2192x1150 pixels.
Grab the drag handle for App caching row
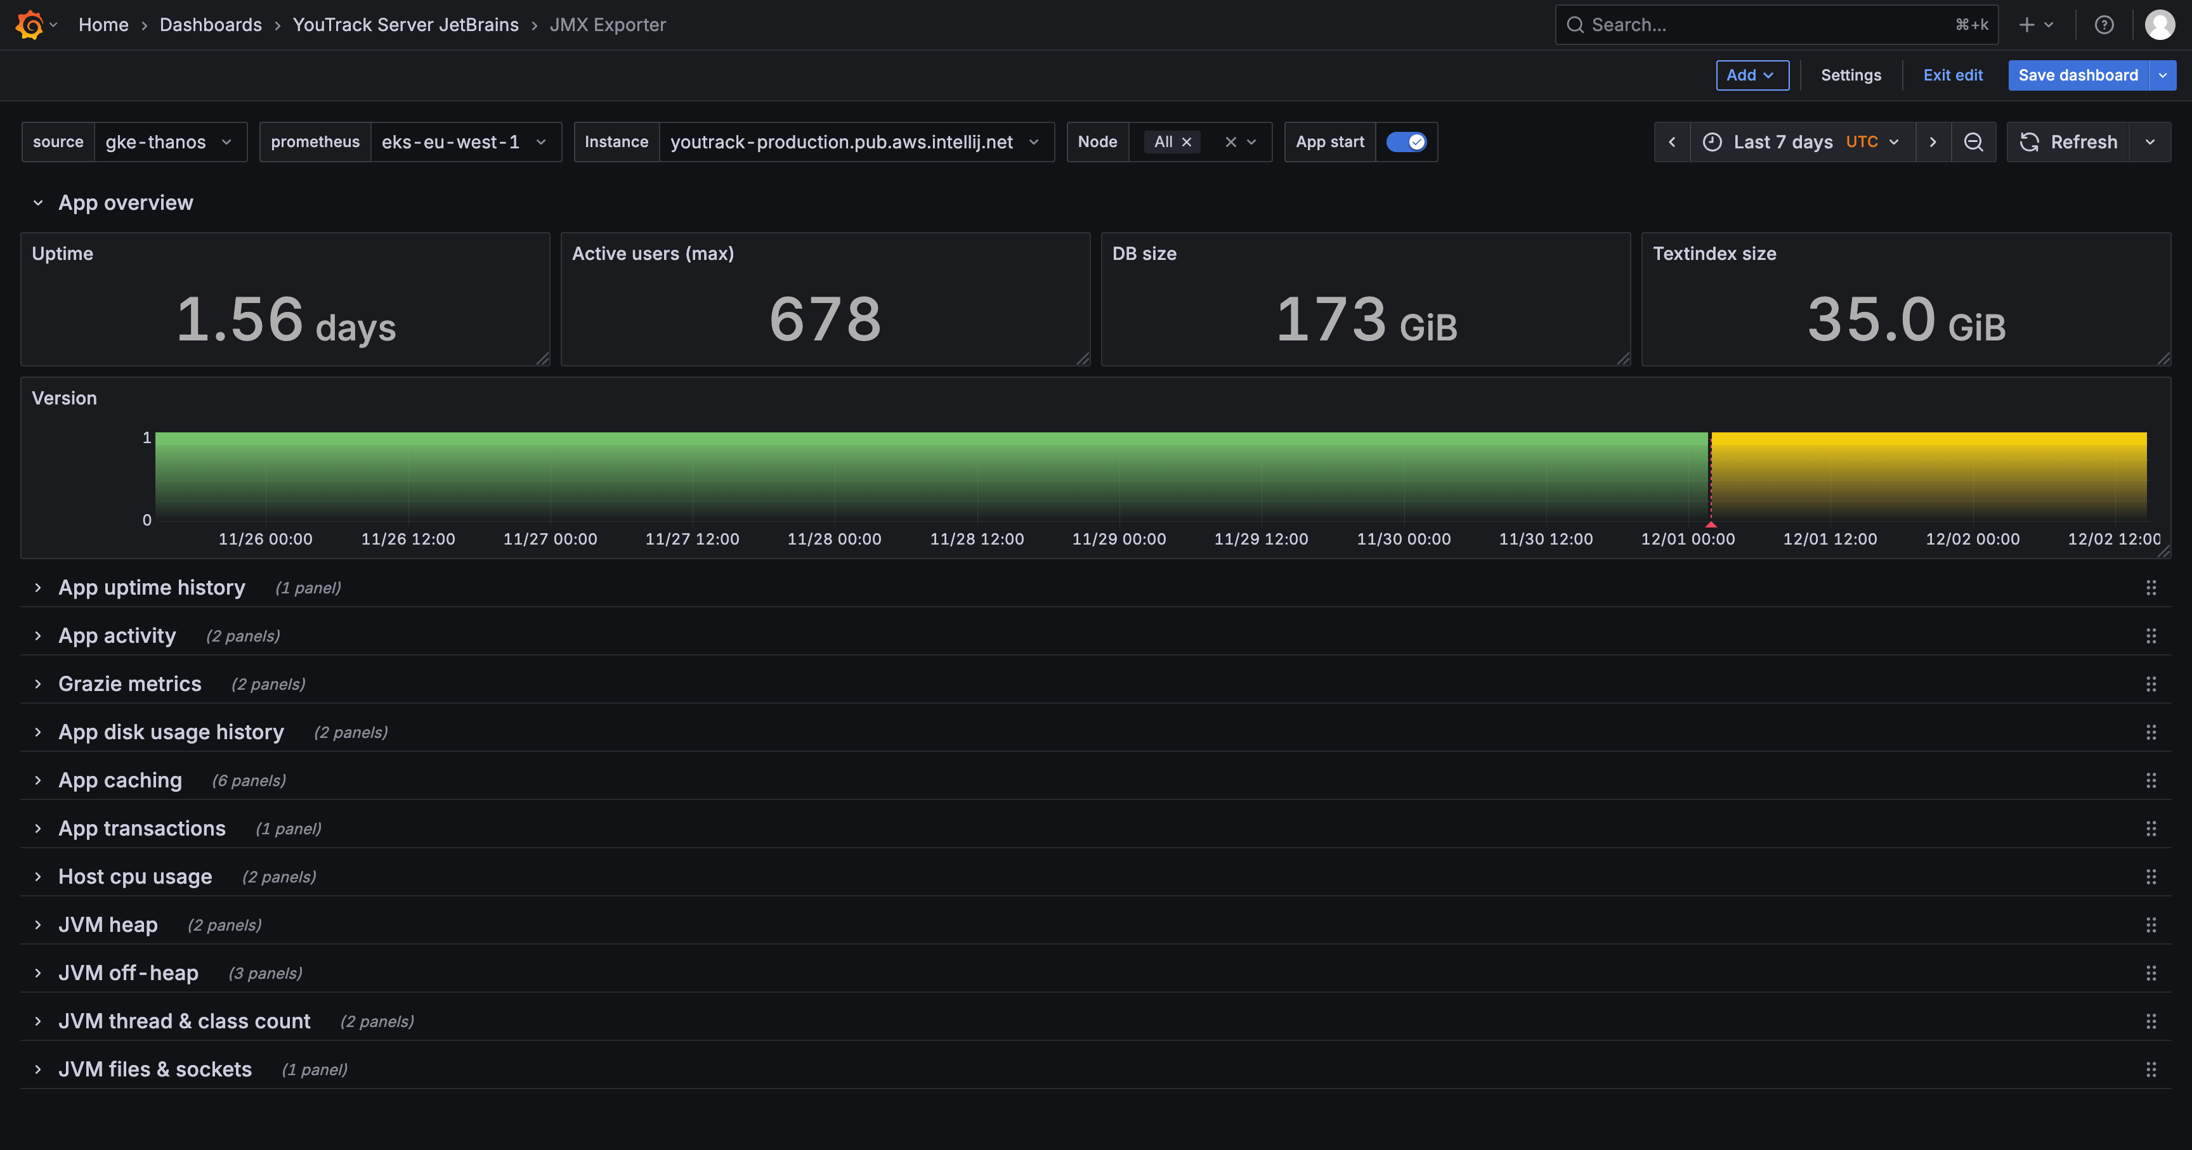pos(2151,780)
